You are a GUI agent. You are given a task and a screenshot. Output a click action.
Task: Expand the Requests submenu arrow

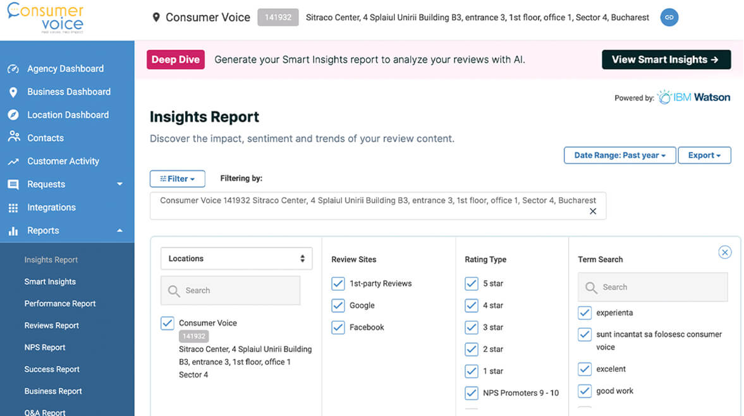[x=119, y=184]
